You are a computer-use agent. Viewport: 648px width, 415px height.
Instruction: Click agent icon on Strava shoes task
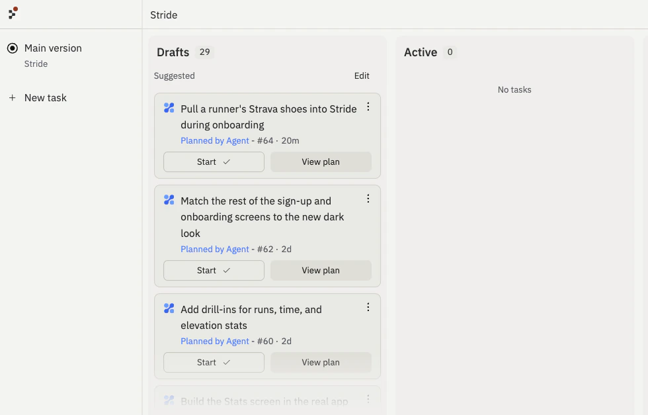(169, 108)
